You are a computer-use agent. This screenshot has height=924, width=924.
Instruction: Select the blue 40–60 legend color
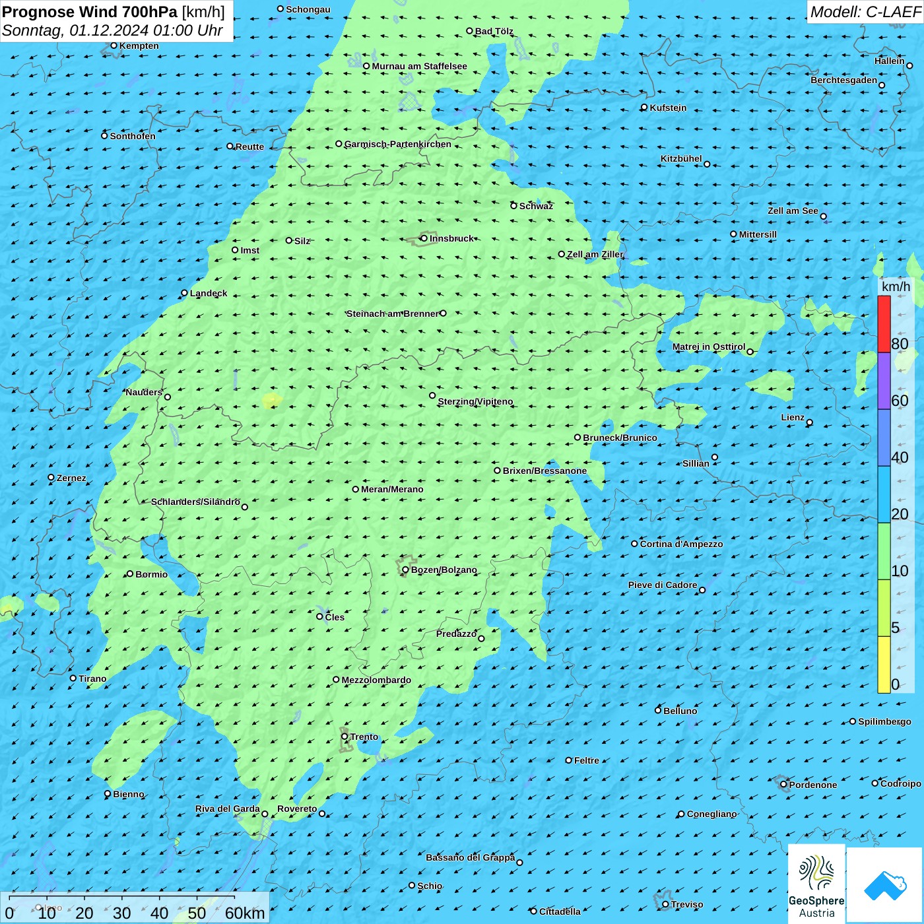tap(884, 438)
